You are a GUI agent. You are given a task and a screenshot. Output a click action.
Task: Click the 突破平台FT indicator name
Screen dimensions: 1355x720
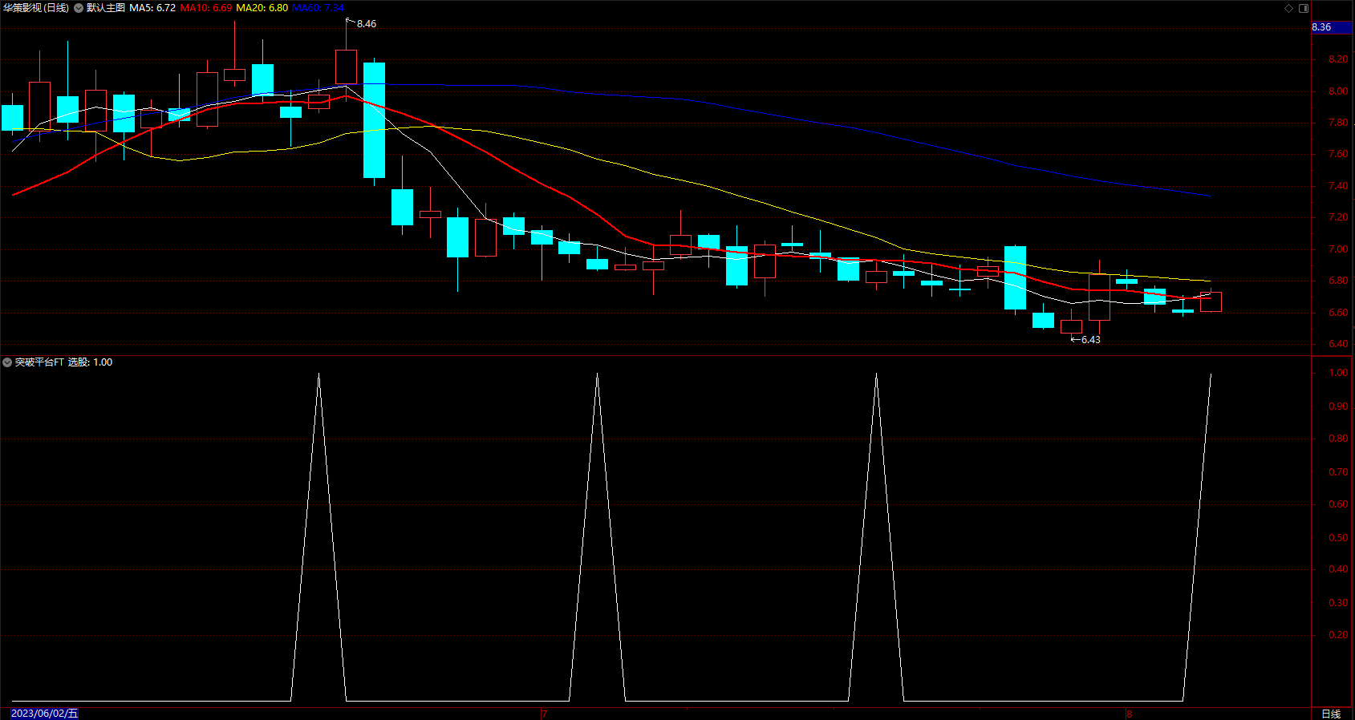tap(39, 362)
